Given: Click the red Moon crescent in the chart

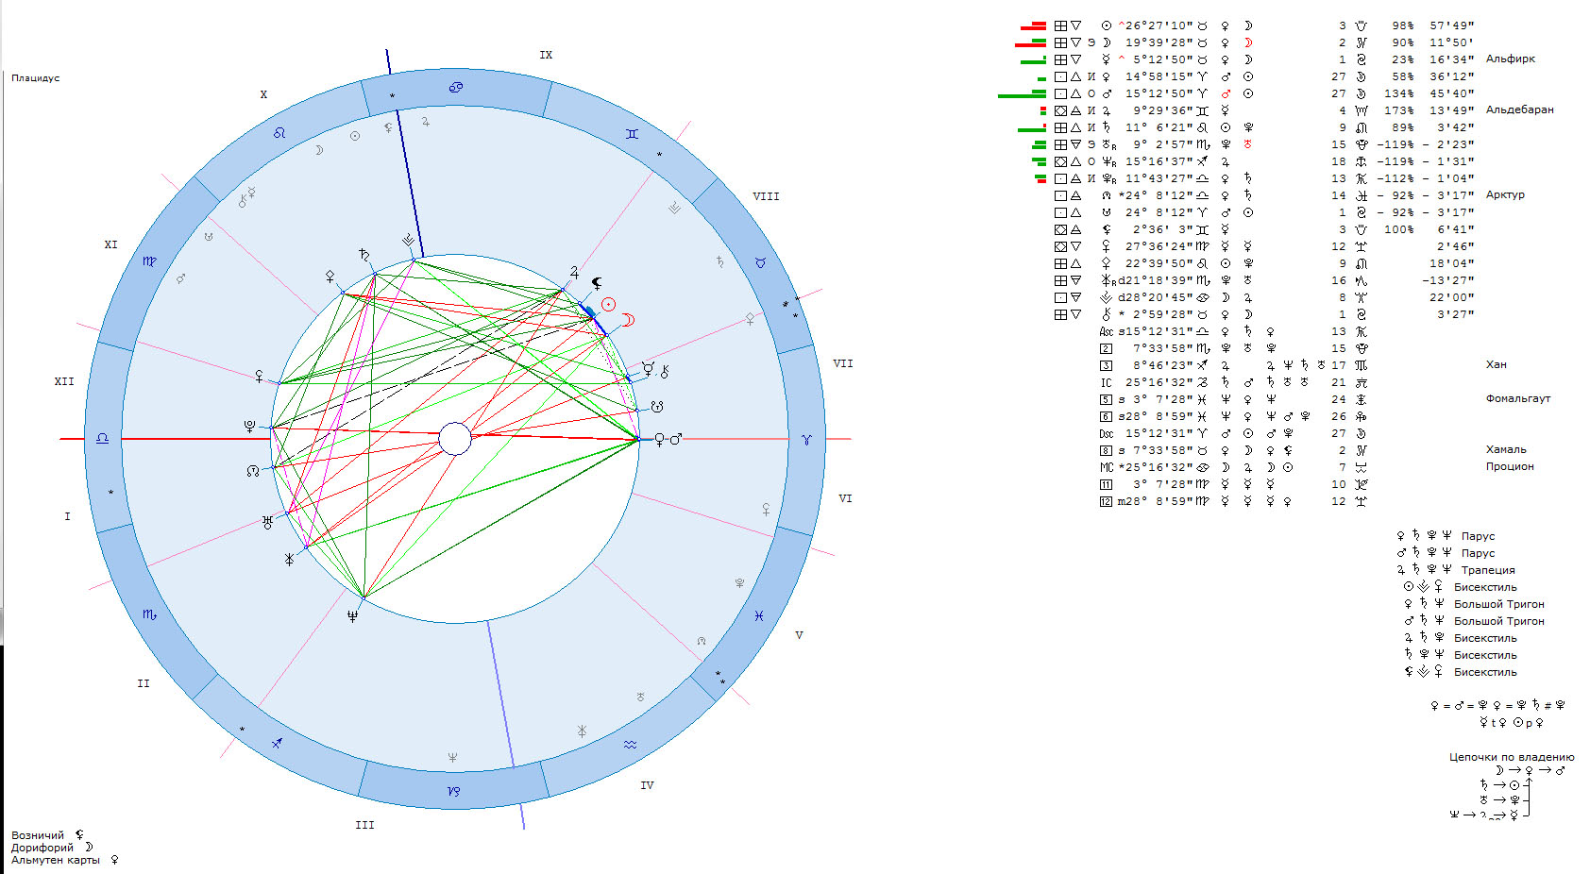Looking at the screenshot, I should [628, 320].
